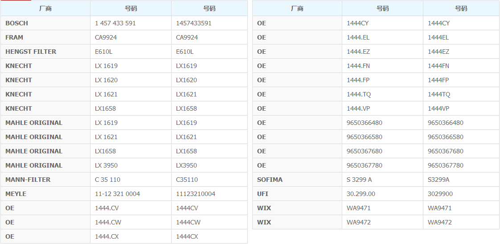Select the number 1457433591 without spaces
500x244 pixels.
pos(194,23)
